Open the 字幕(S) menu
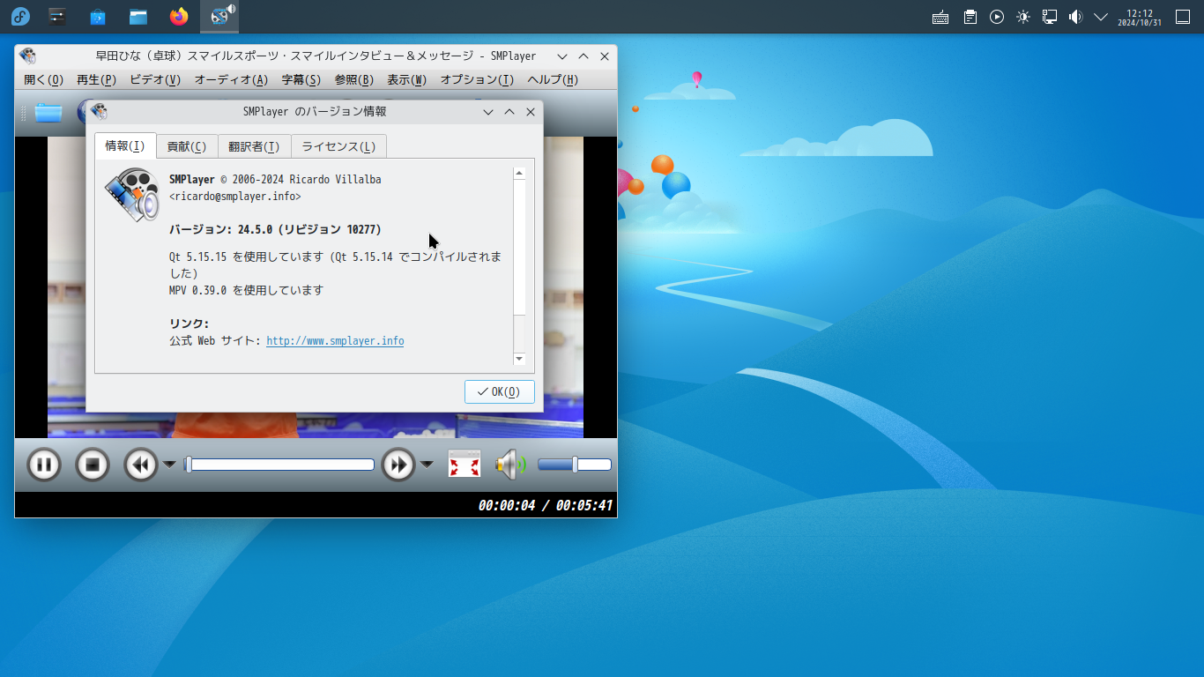The height and width of the screenshot is (677, 1204). [x=301, y=79]
